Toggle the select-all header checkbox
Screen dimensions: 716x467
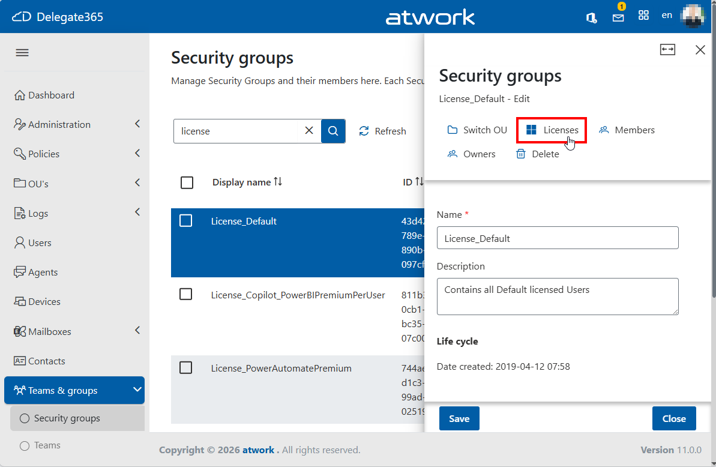[x=187, y=182]
